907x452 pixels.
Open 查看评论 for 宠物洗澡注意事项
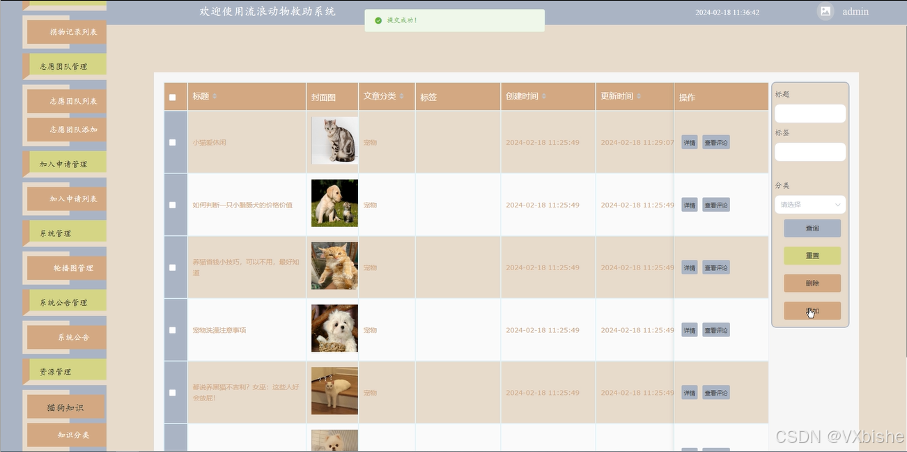tap(716, 330)
